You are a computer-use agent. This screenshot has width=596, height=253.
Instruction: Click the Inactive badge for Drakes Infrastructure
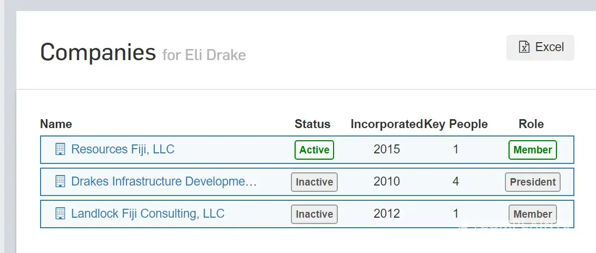(x=314, y=182)
